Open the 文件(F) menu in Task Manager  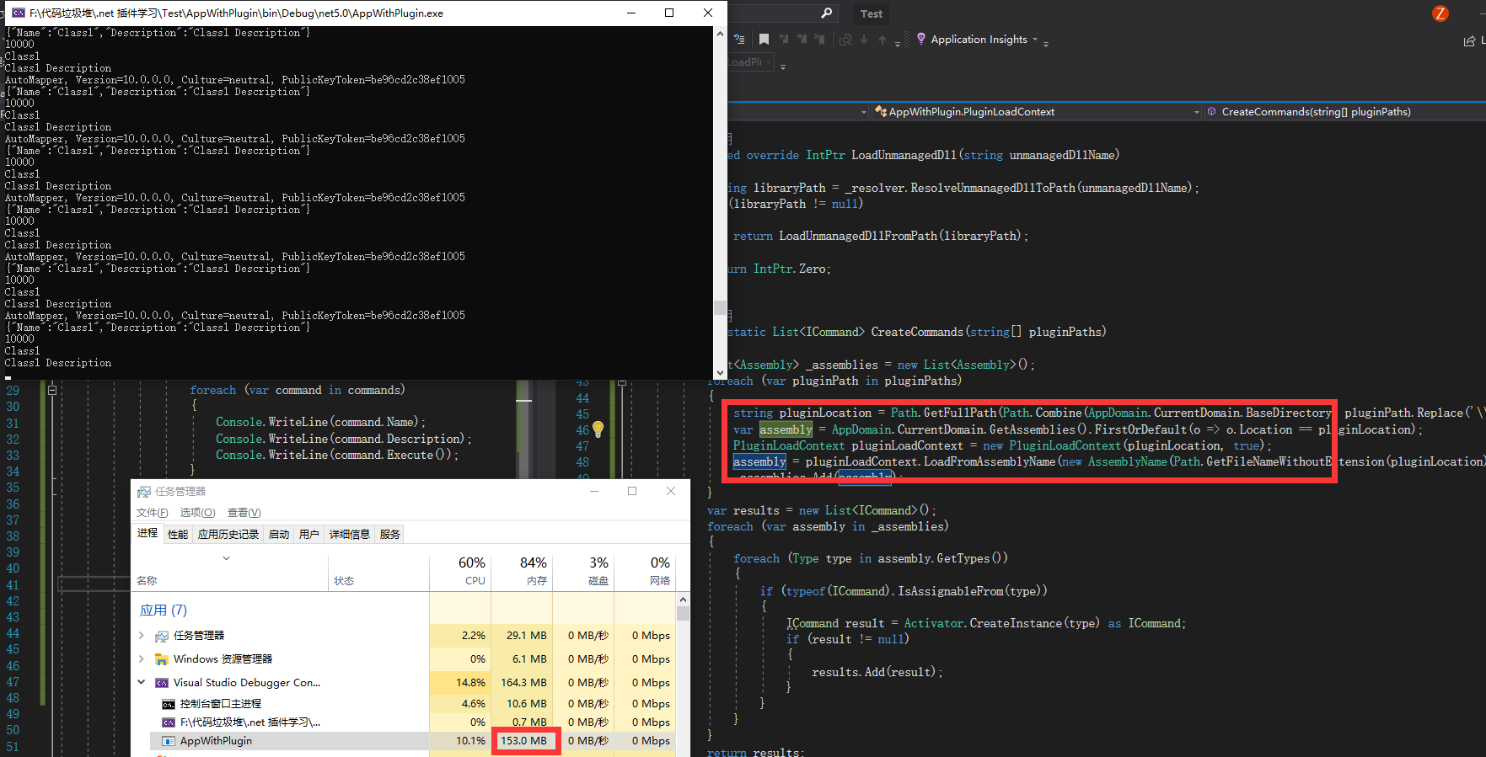coord(152,513)
